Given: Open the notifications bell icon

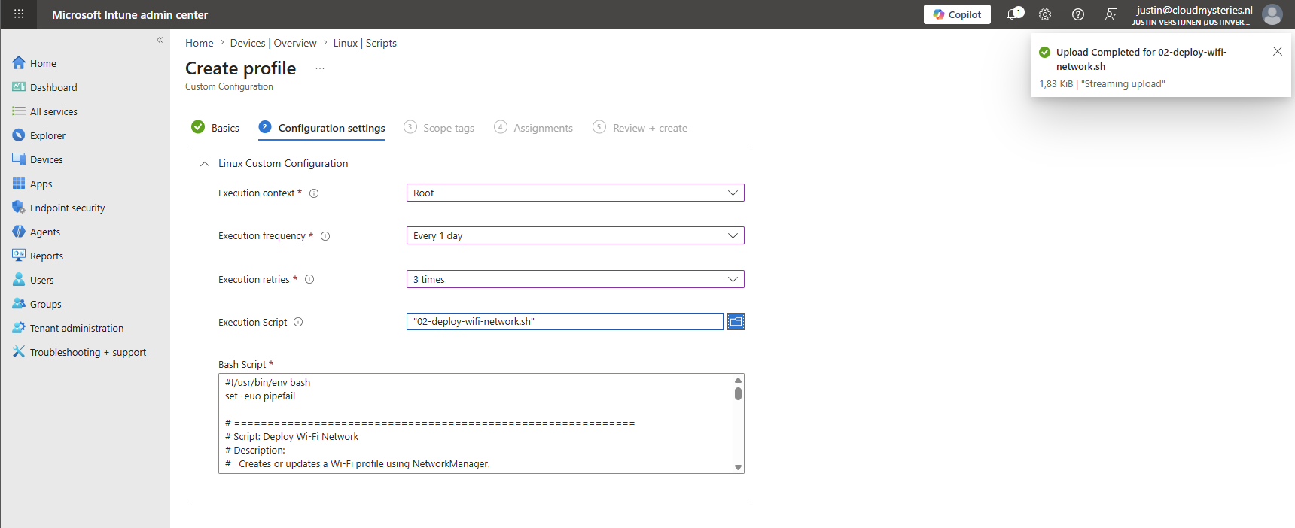Looking at the screenshot, I should point(1013,14).
